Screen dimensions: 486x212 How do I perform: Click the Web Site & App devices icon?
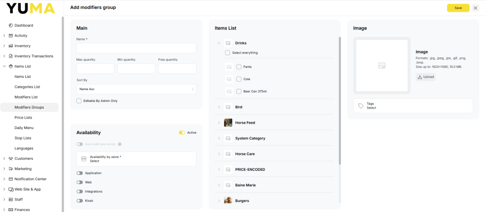tap(11, 189)
